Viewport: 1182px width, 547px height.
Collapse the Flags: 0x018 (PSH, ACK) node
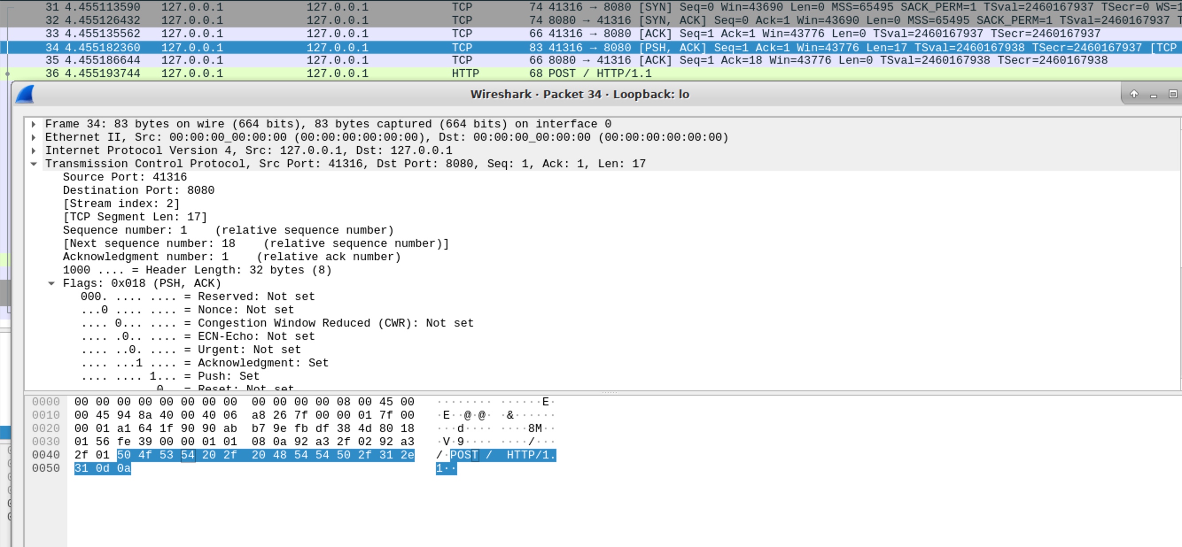point(51,284)
